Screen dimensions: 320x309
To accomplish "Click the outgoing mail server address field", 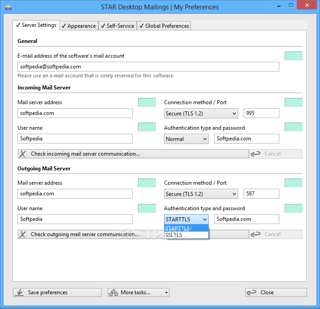I will tap(75, 194).
